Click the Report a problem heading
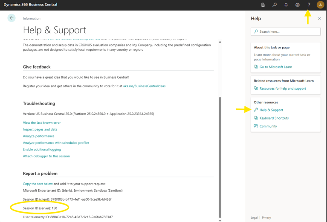327x222 pixels. [40, 174]
